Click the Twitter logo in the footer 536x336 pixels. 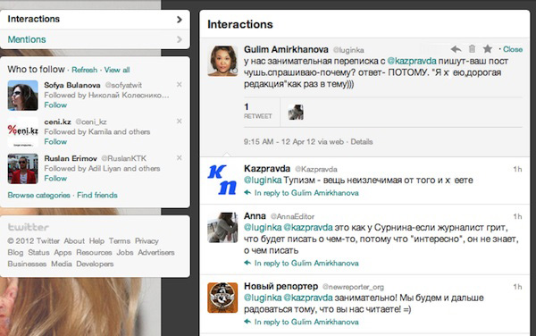point(29,227)
